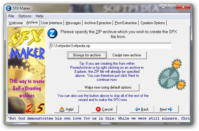Click Browse for archive button
Viewport: 199px width, 131px height.
(x=87, y=55)
